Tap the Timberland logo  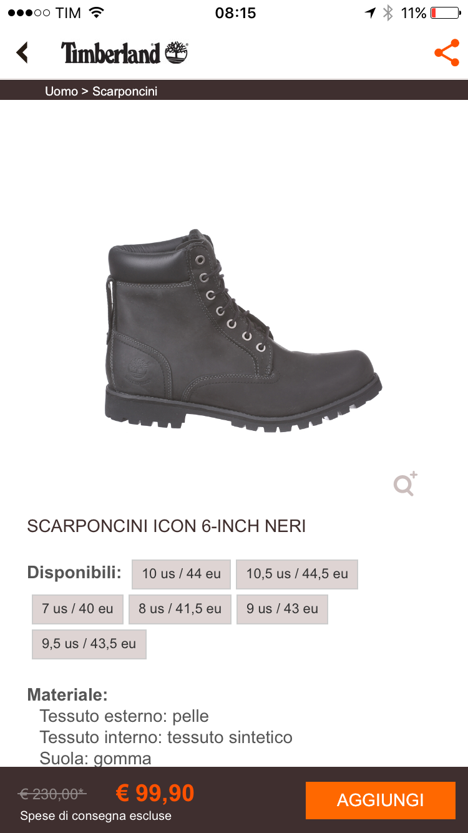[x=124, y=53]
